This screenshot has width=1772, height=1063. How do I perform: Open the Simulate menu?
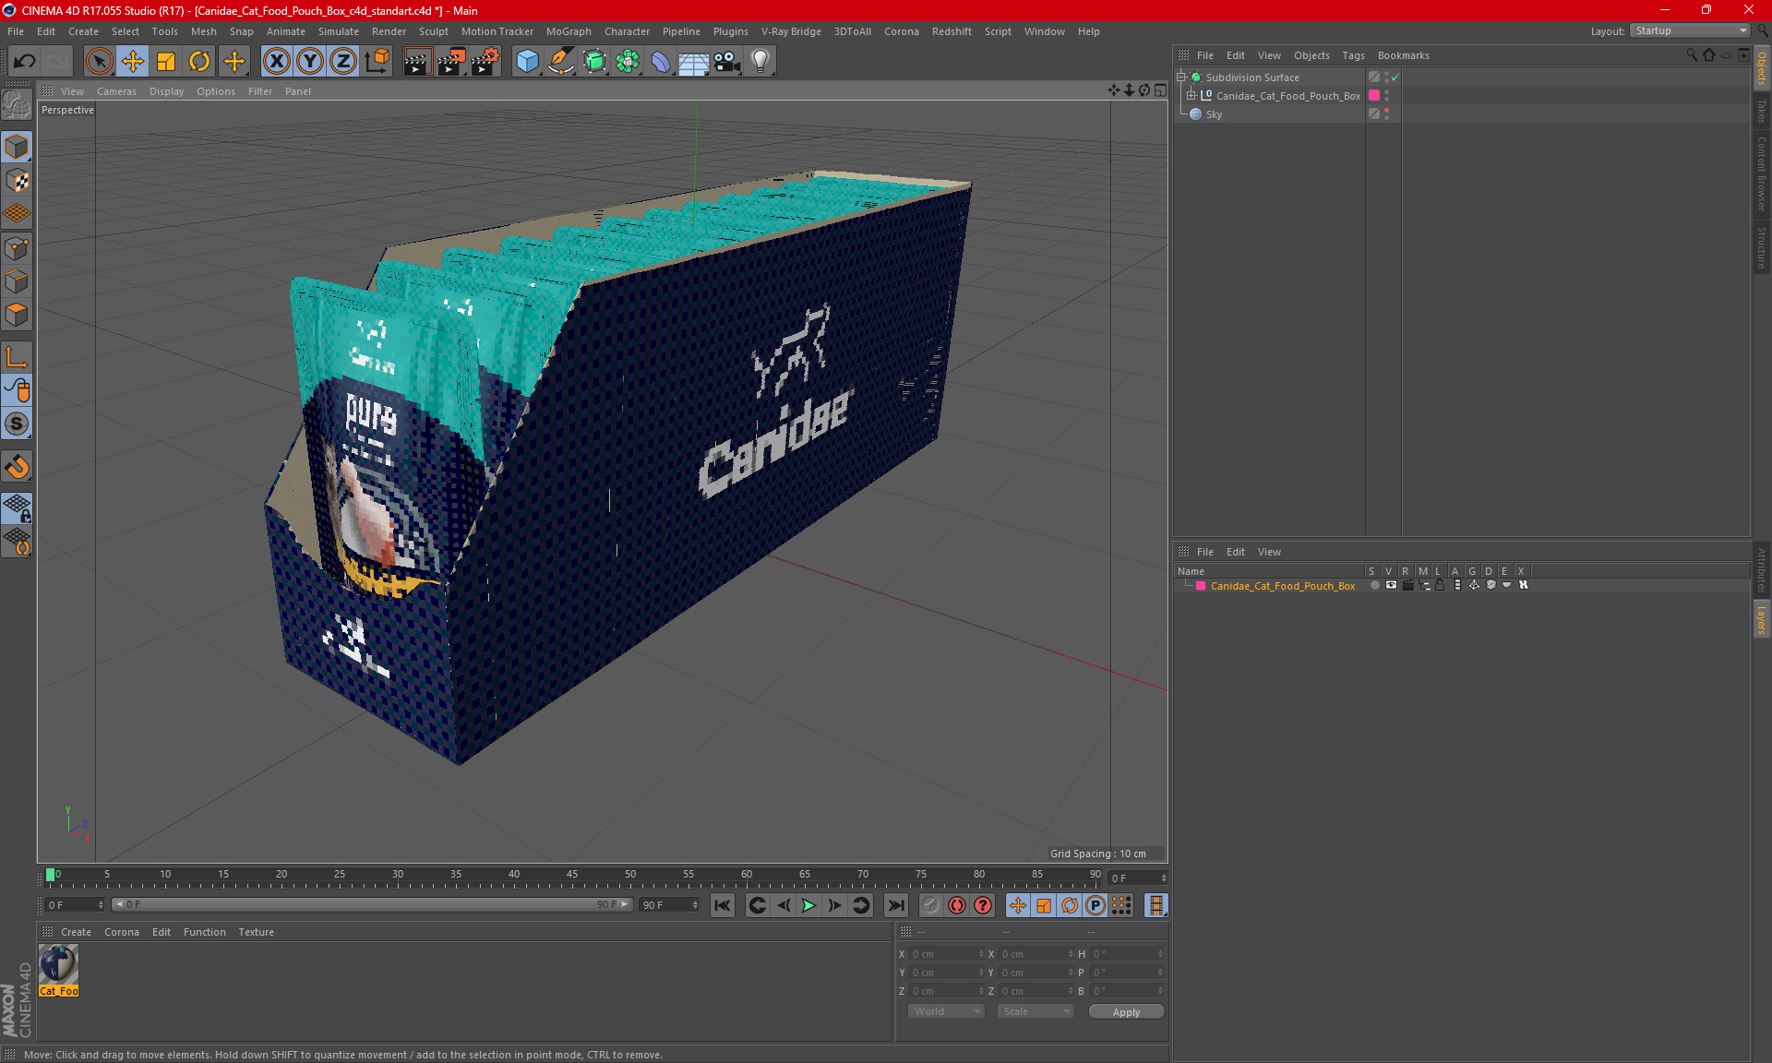339,31
